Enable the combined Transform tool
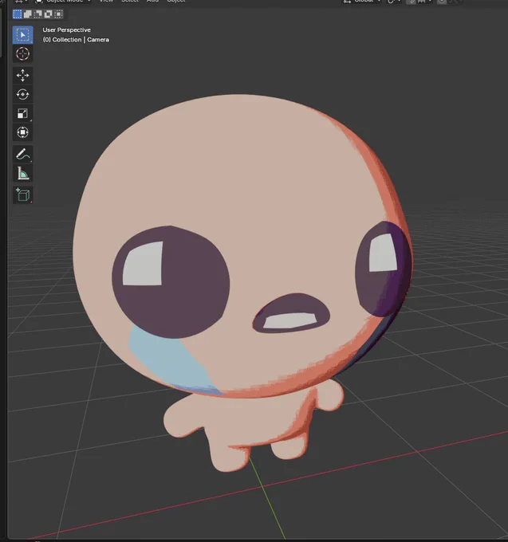508x542 pixels. point(23,132)
